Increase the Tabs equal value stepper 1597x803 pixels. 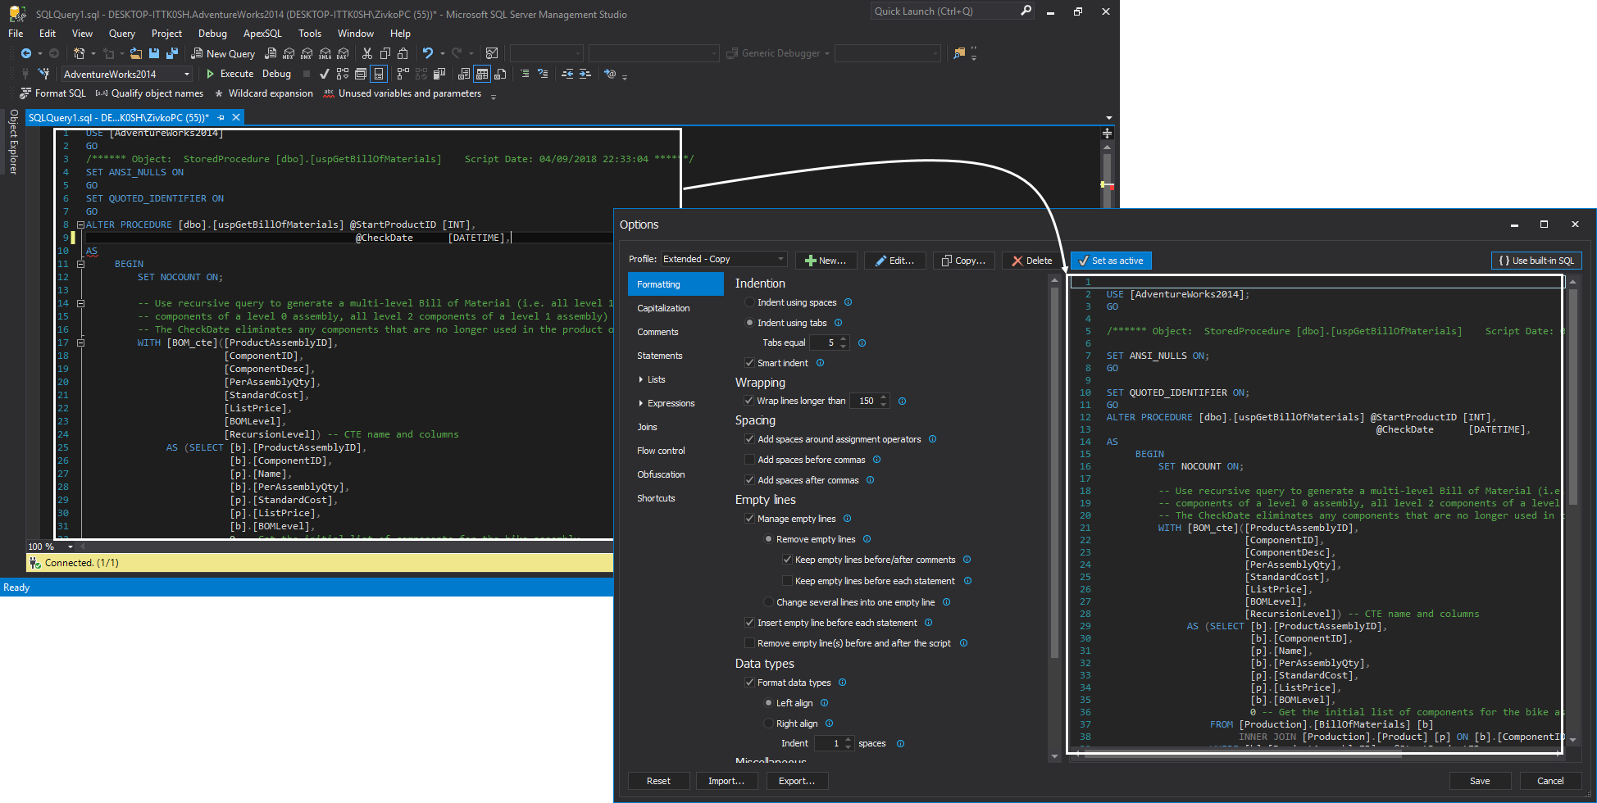point(844,339)
